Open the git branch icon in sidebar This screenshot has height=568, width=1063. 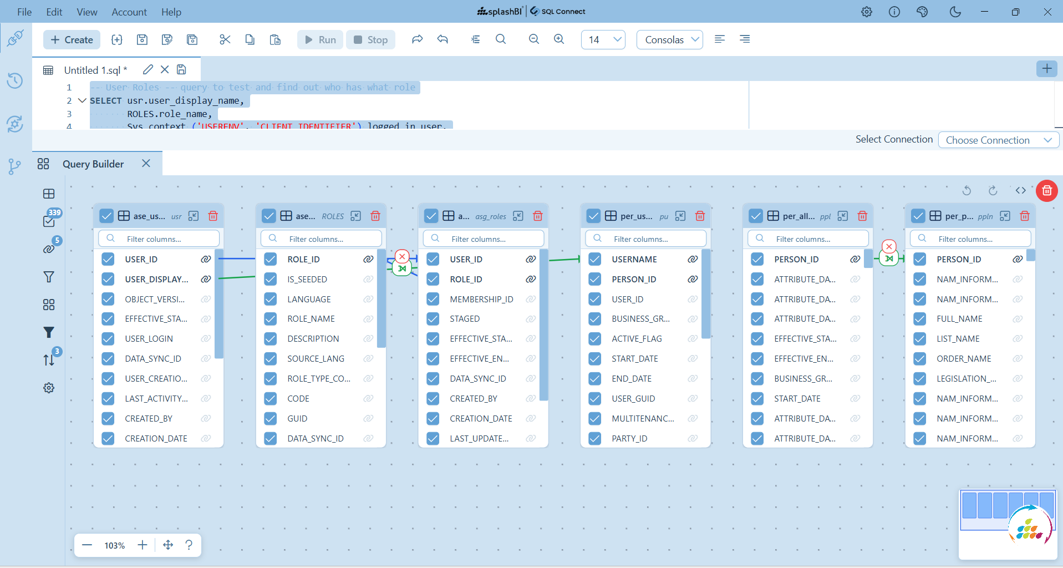(15, 166)
